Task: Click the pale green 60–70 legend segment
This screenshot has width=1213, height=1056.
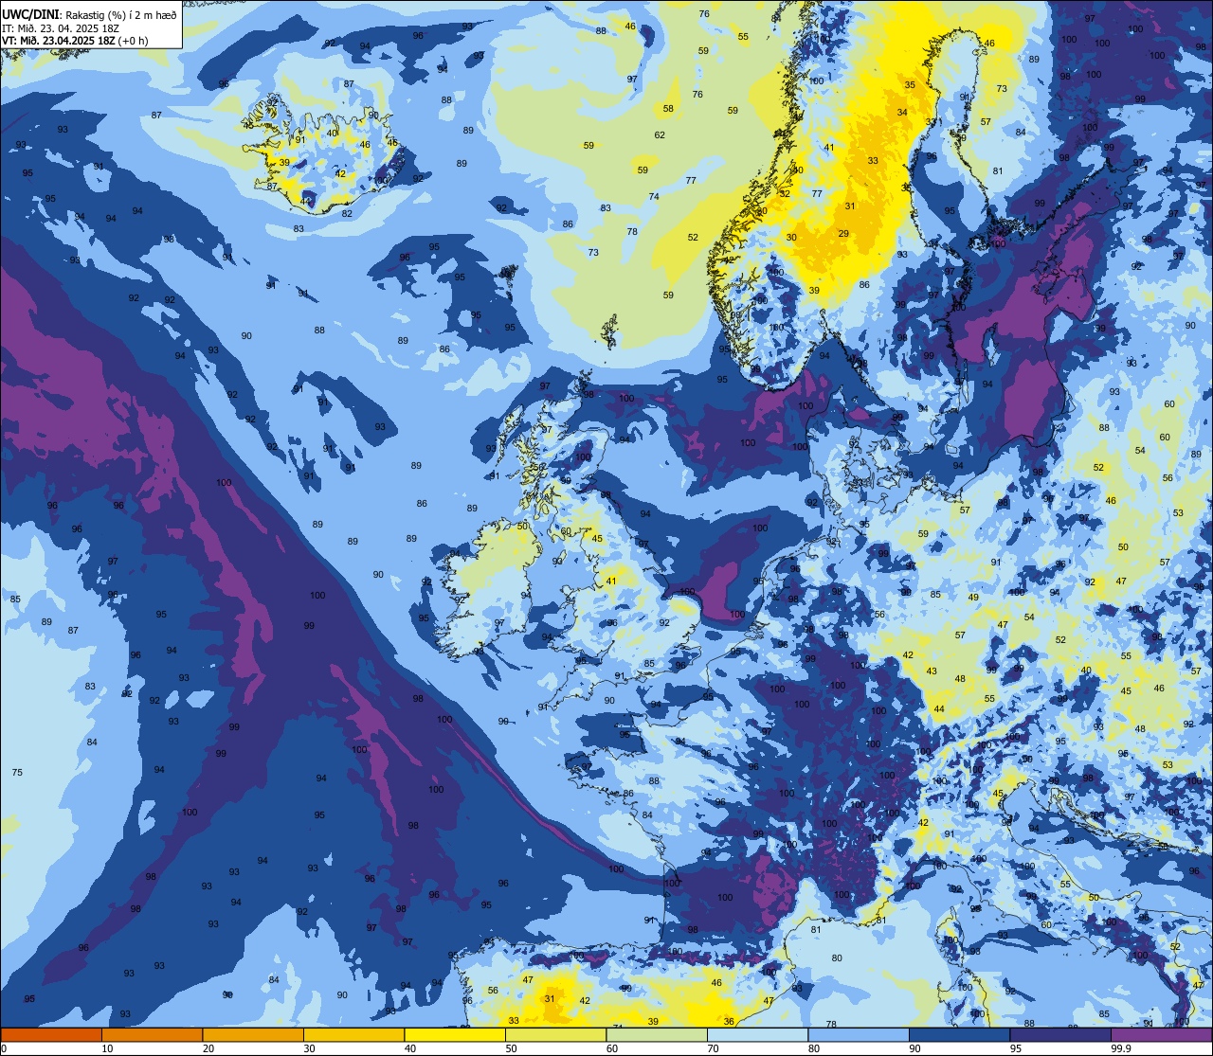Action: 657,1034
